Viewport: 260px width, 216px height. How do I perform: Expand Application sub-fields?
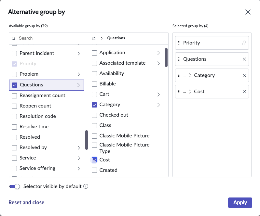pos(158,53)
